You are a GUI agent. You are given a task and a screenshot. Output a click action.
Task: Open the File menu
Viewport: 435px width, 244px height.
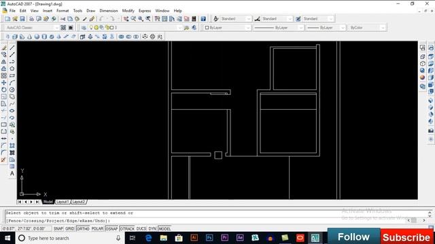click(12, 11)
